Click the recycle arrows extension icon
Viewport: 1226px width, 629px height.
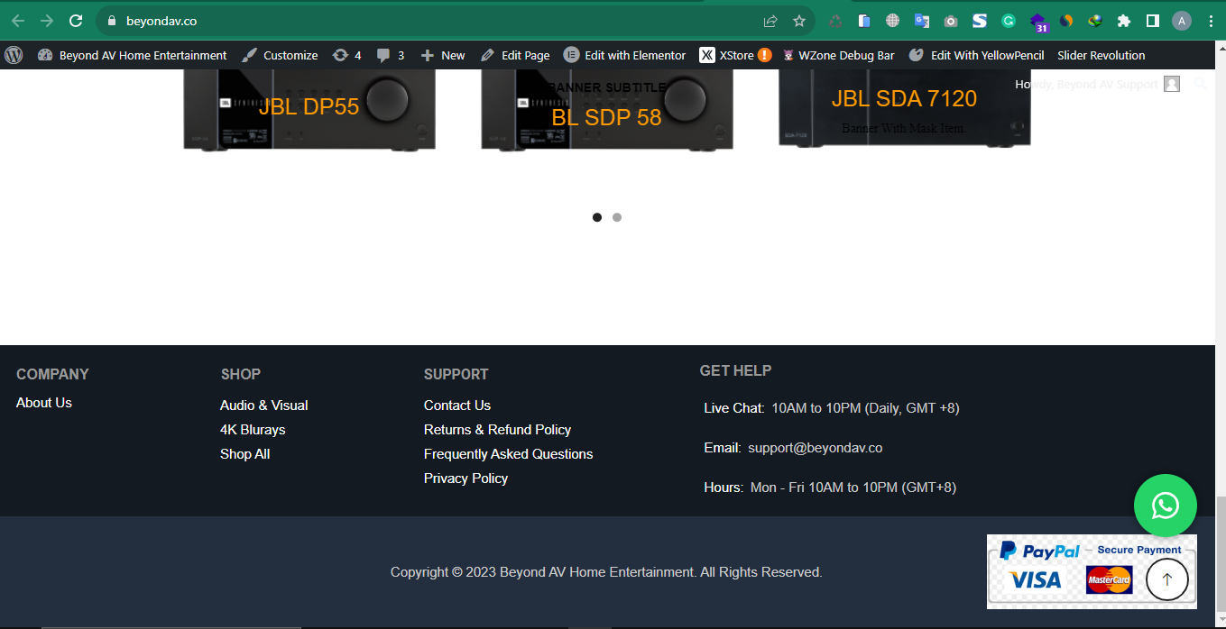coord(835,21)
